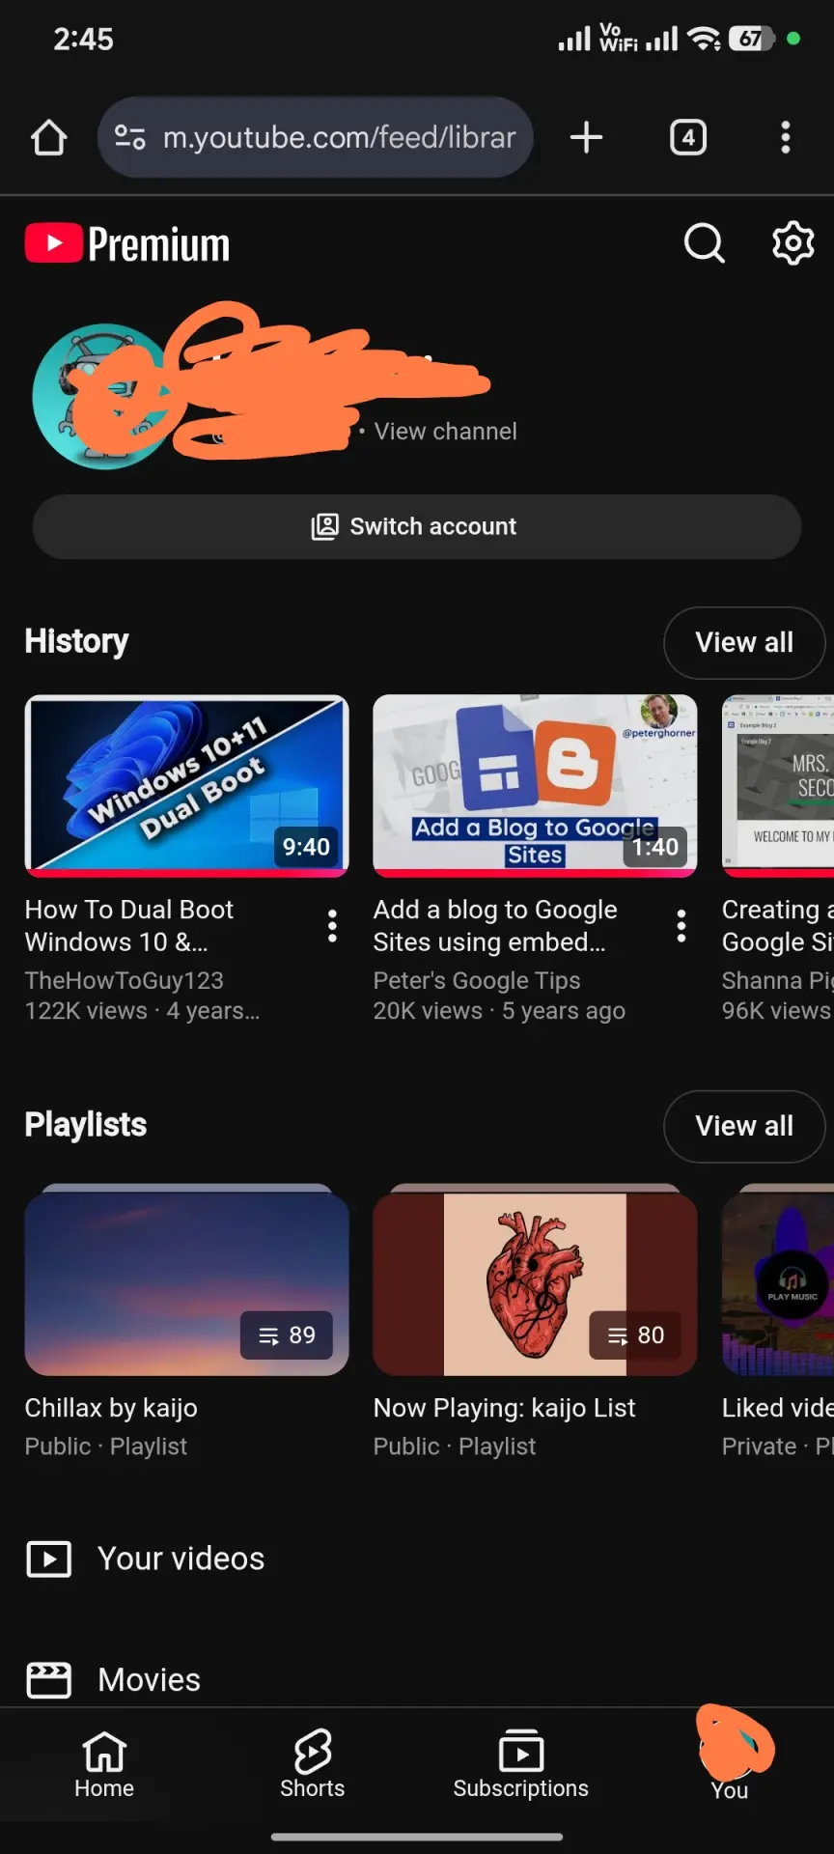Open YouTube search
This screenshot has width=834, height=1854.
coord(704,243)
